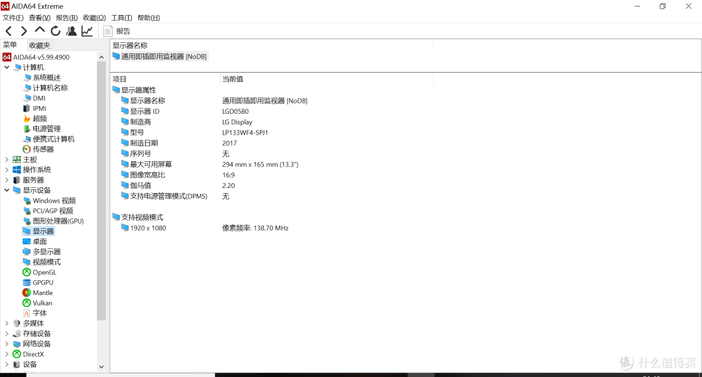Collapse the 计算机 tree node

(x=6, y=67)
